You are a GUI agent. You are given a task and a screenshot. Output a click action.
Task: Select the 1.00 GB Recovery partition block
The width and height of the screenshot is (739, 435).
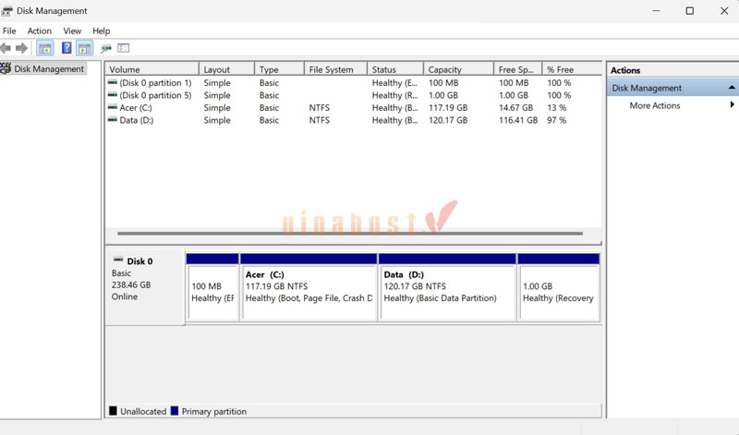point(559,287)
